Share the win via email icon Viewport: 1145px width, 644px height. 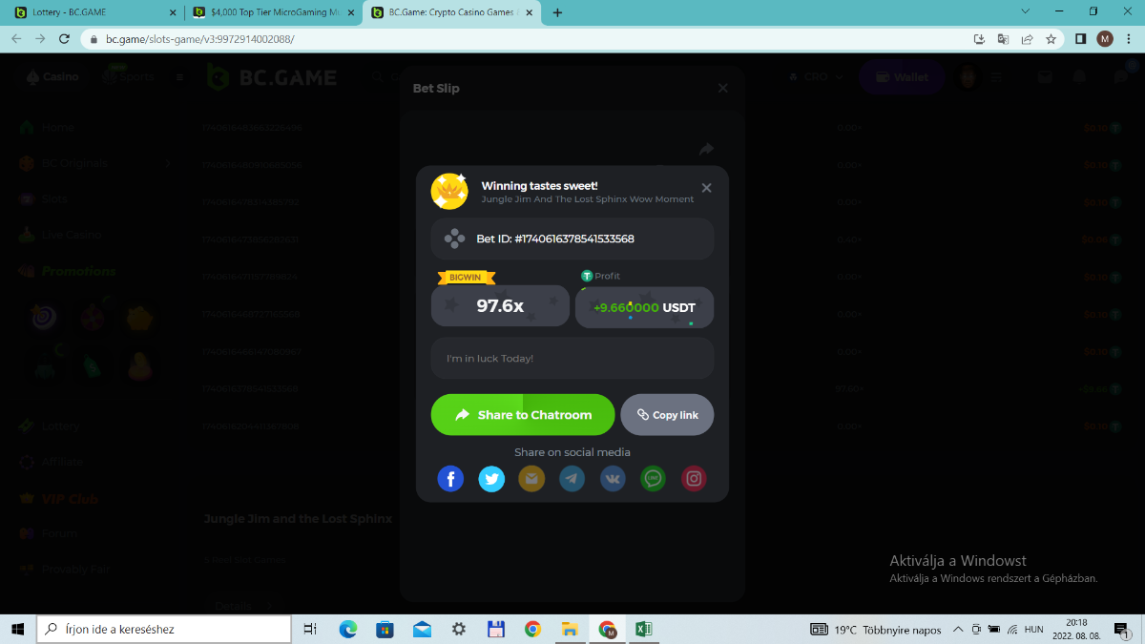(531, 478)
